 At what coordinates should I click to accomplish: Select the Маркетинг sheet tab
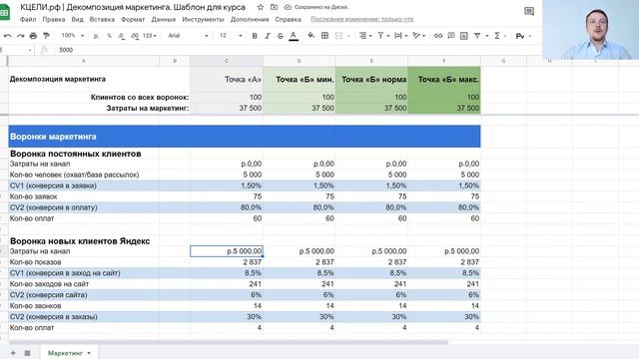point(65,353)
